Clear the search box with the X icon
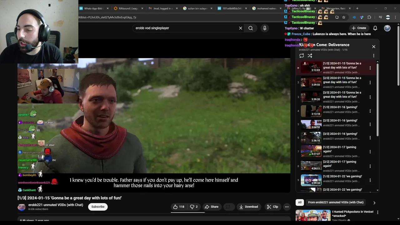 pos(241,28)
